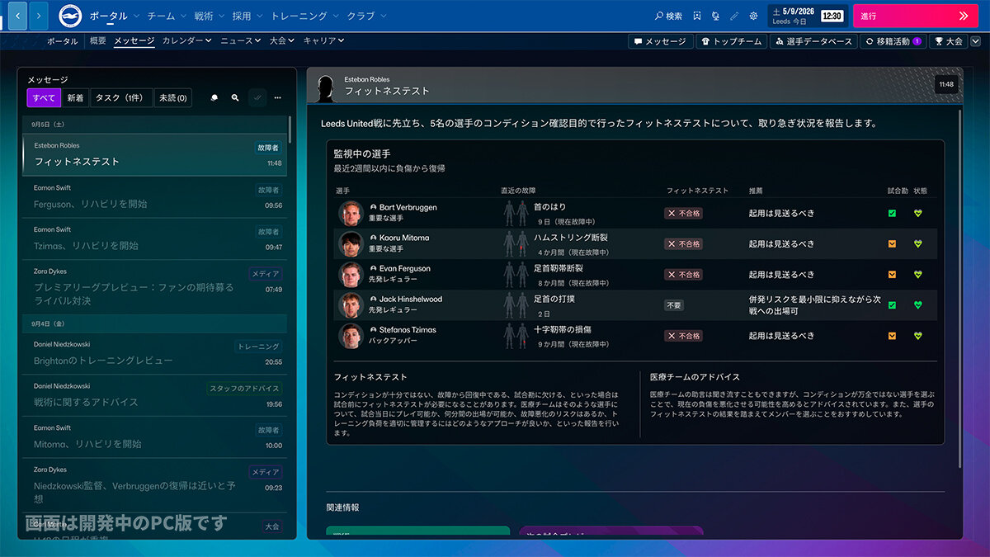Switch to the 概要 tab
Screen dimensions: 990x557
97,40
